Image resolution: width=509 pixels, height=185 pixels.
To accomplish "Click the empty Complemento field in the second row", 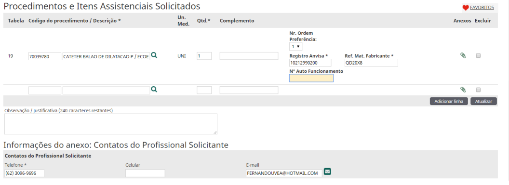I will click(x=249, y=90).
